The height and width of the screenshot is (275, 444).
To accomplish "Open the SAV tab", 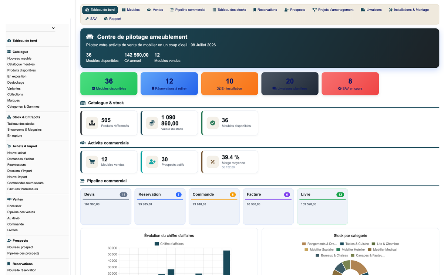I will [x=91, y=19].
